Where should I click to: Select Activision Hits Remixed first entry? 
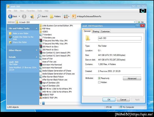coord(51,65)
